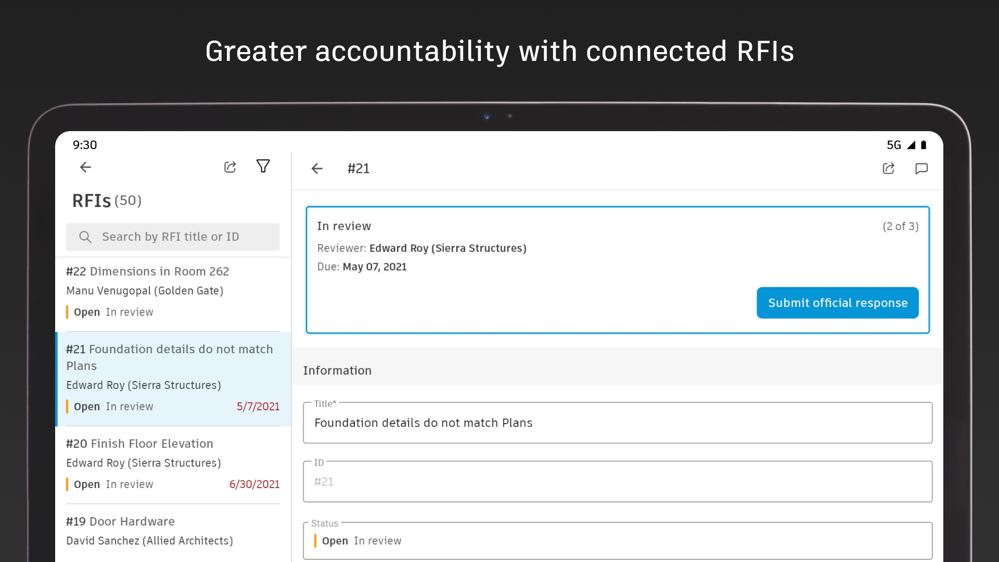The image size is (999, 562).
Task: Open RFI #19 Door Hardware
Action: click(172, 531)
